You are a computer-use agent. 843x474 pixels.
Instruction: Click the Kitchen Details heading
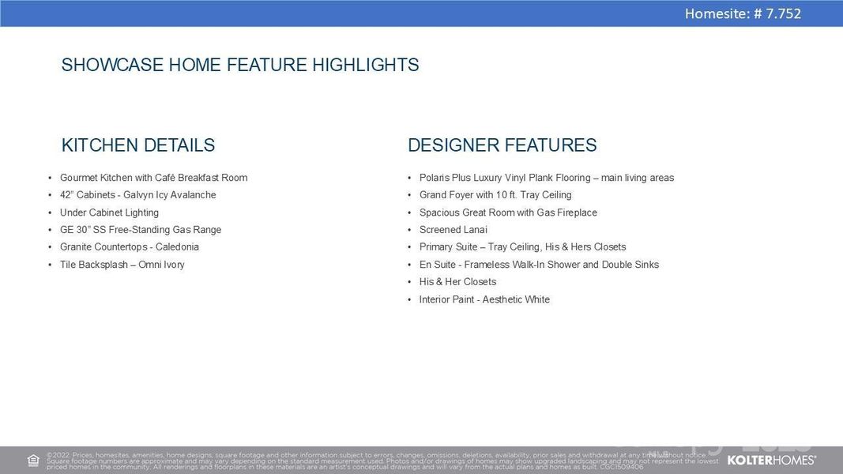[138, 145]
